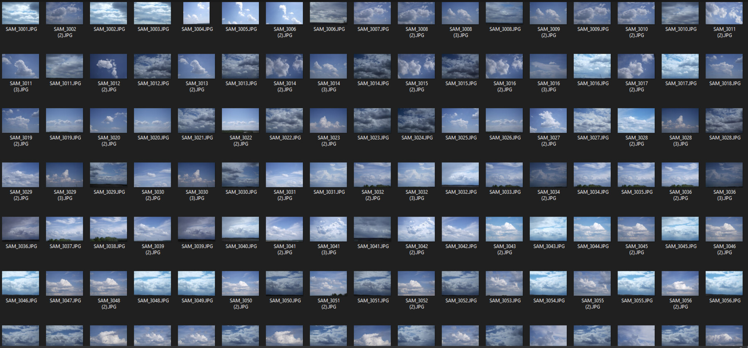This screenshot has width=748, height=348.
Task: Select the file name 'SAM_3031.JPG'
Action: point(329,192)
